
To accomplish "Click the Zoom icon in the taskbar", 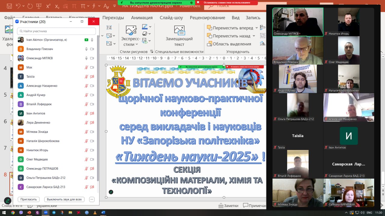I will click(46, 212).
